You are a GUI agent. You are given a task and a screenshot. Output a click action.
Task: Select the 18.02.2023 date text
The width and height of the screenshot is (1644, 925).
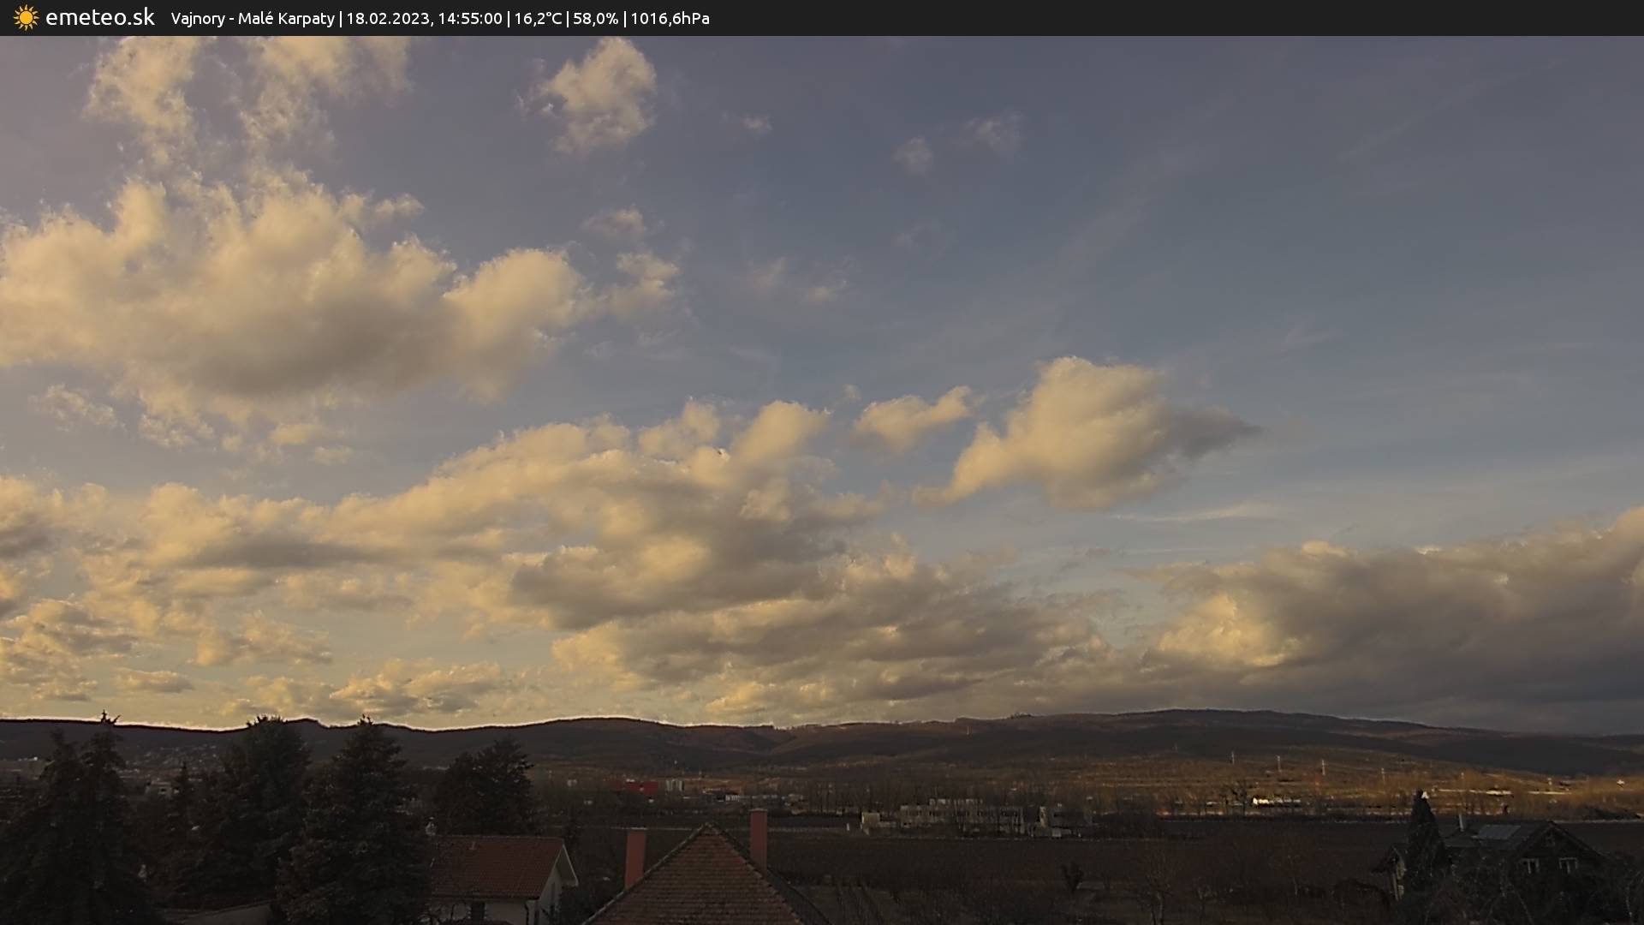coord(387,19)
